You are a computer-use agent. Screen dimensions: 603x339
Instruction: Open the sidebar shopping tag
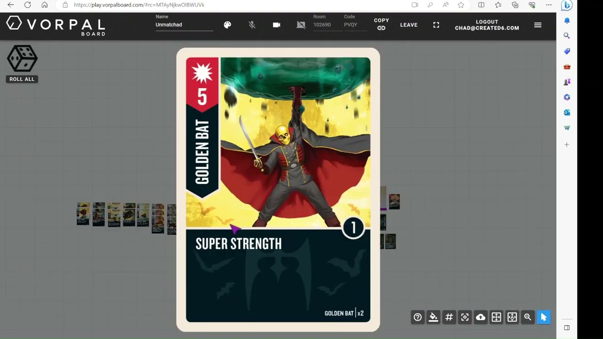pyautogui.click(x=567, y=51)
